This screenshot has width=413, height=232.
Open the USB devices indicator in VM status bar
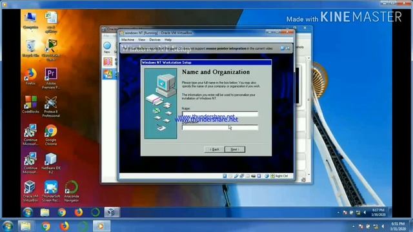point(236,176)
